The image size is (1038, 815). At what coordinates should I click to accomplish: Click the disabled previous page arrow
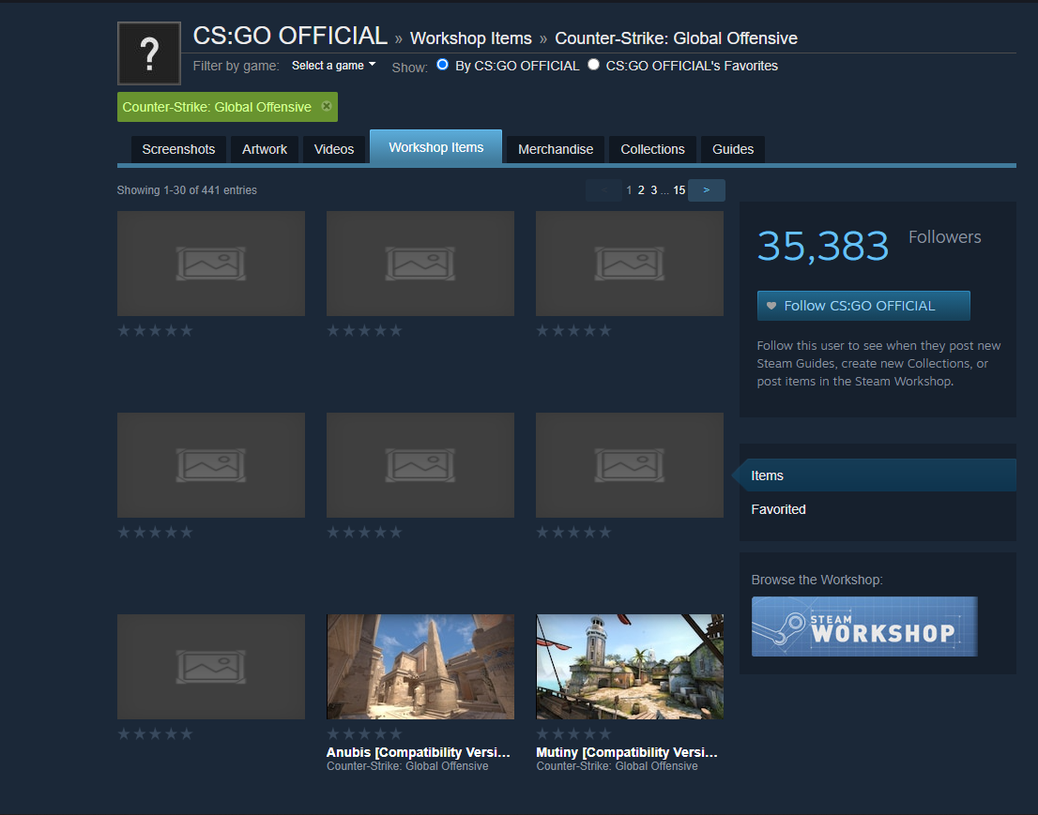(603, 189)
